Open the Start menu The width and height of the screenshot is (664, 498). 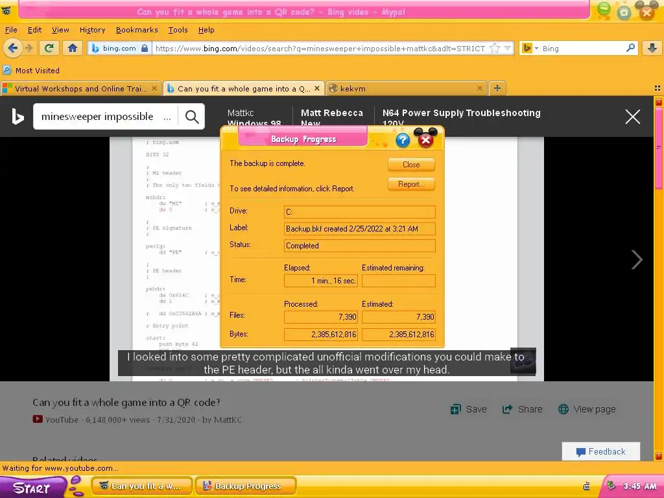click(32, 488)
